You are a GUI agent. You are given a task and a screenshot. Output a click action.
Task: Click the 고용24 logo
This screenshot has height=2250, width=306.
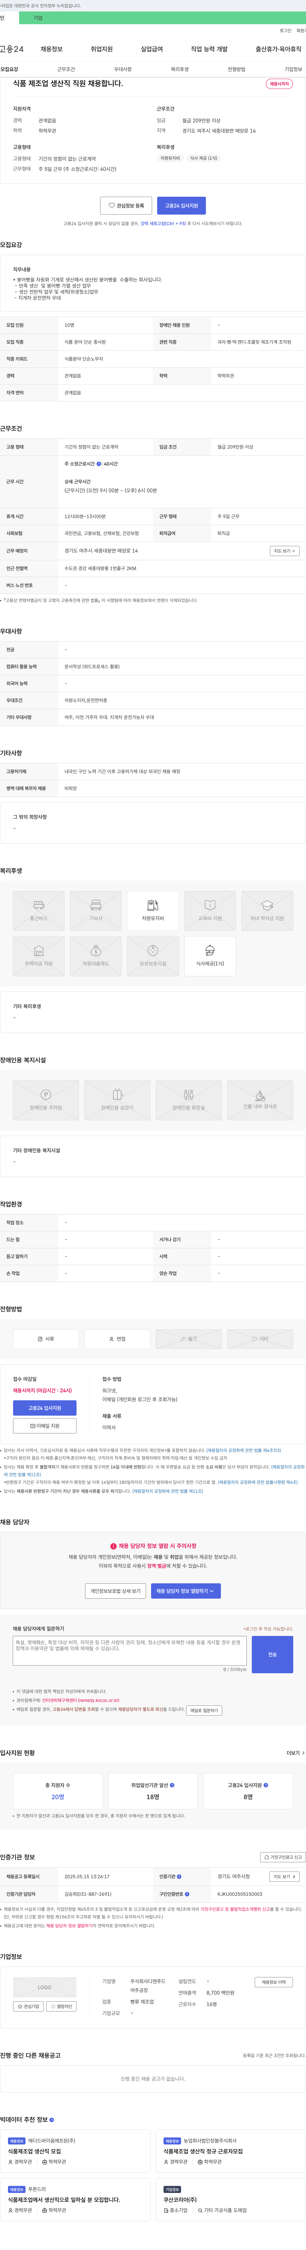point(12,49)
